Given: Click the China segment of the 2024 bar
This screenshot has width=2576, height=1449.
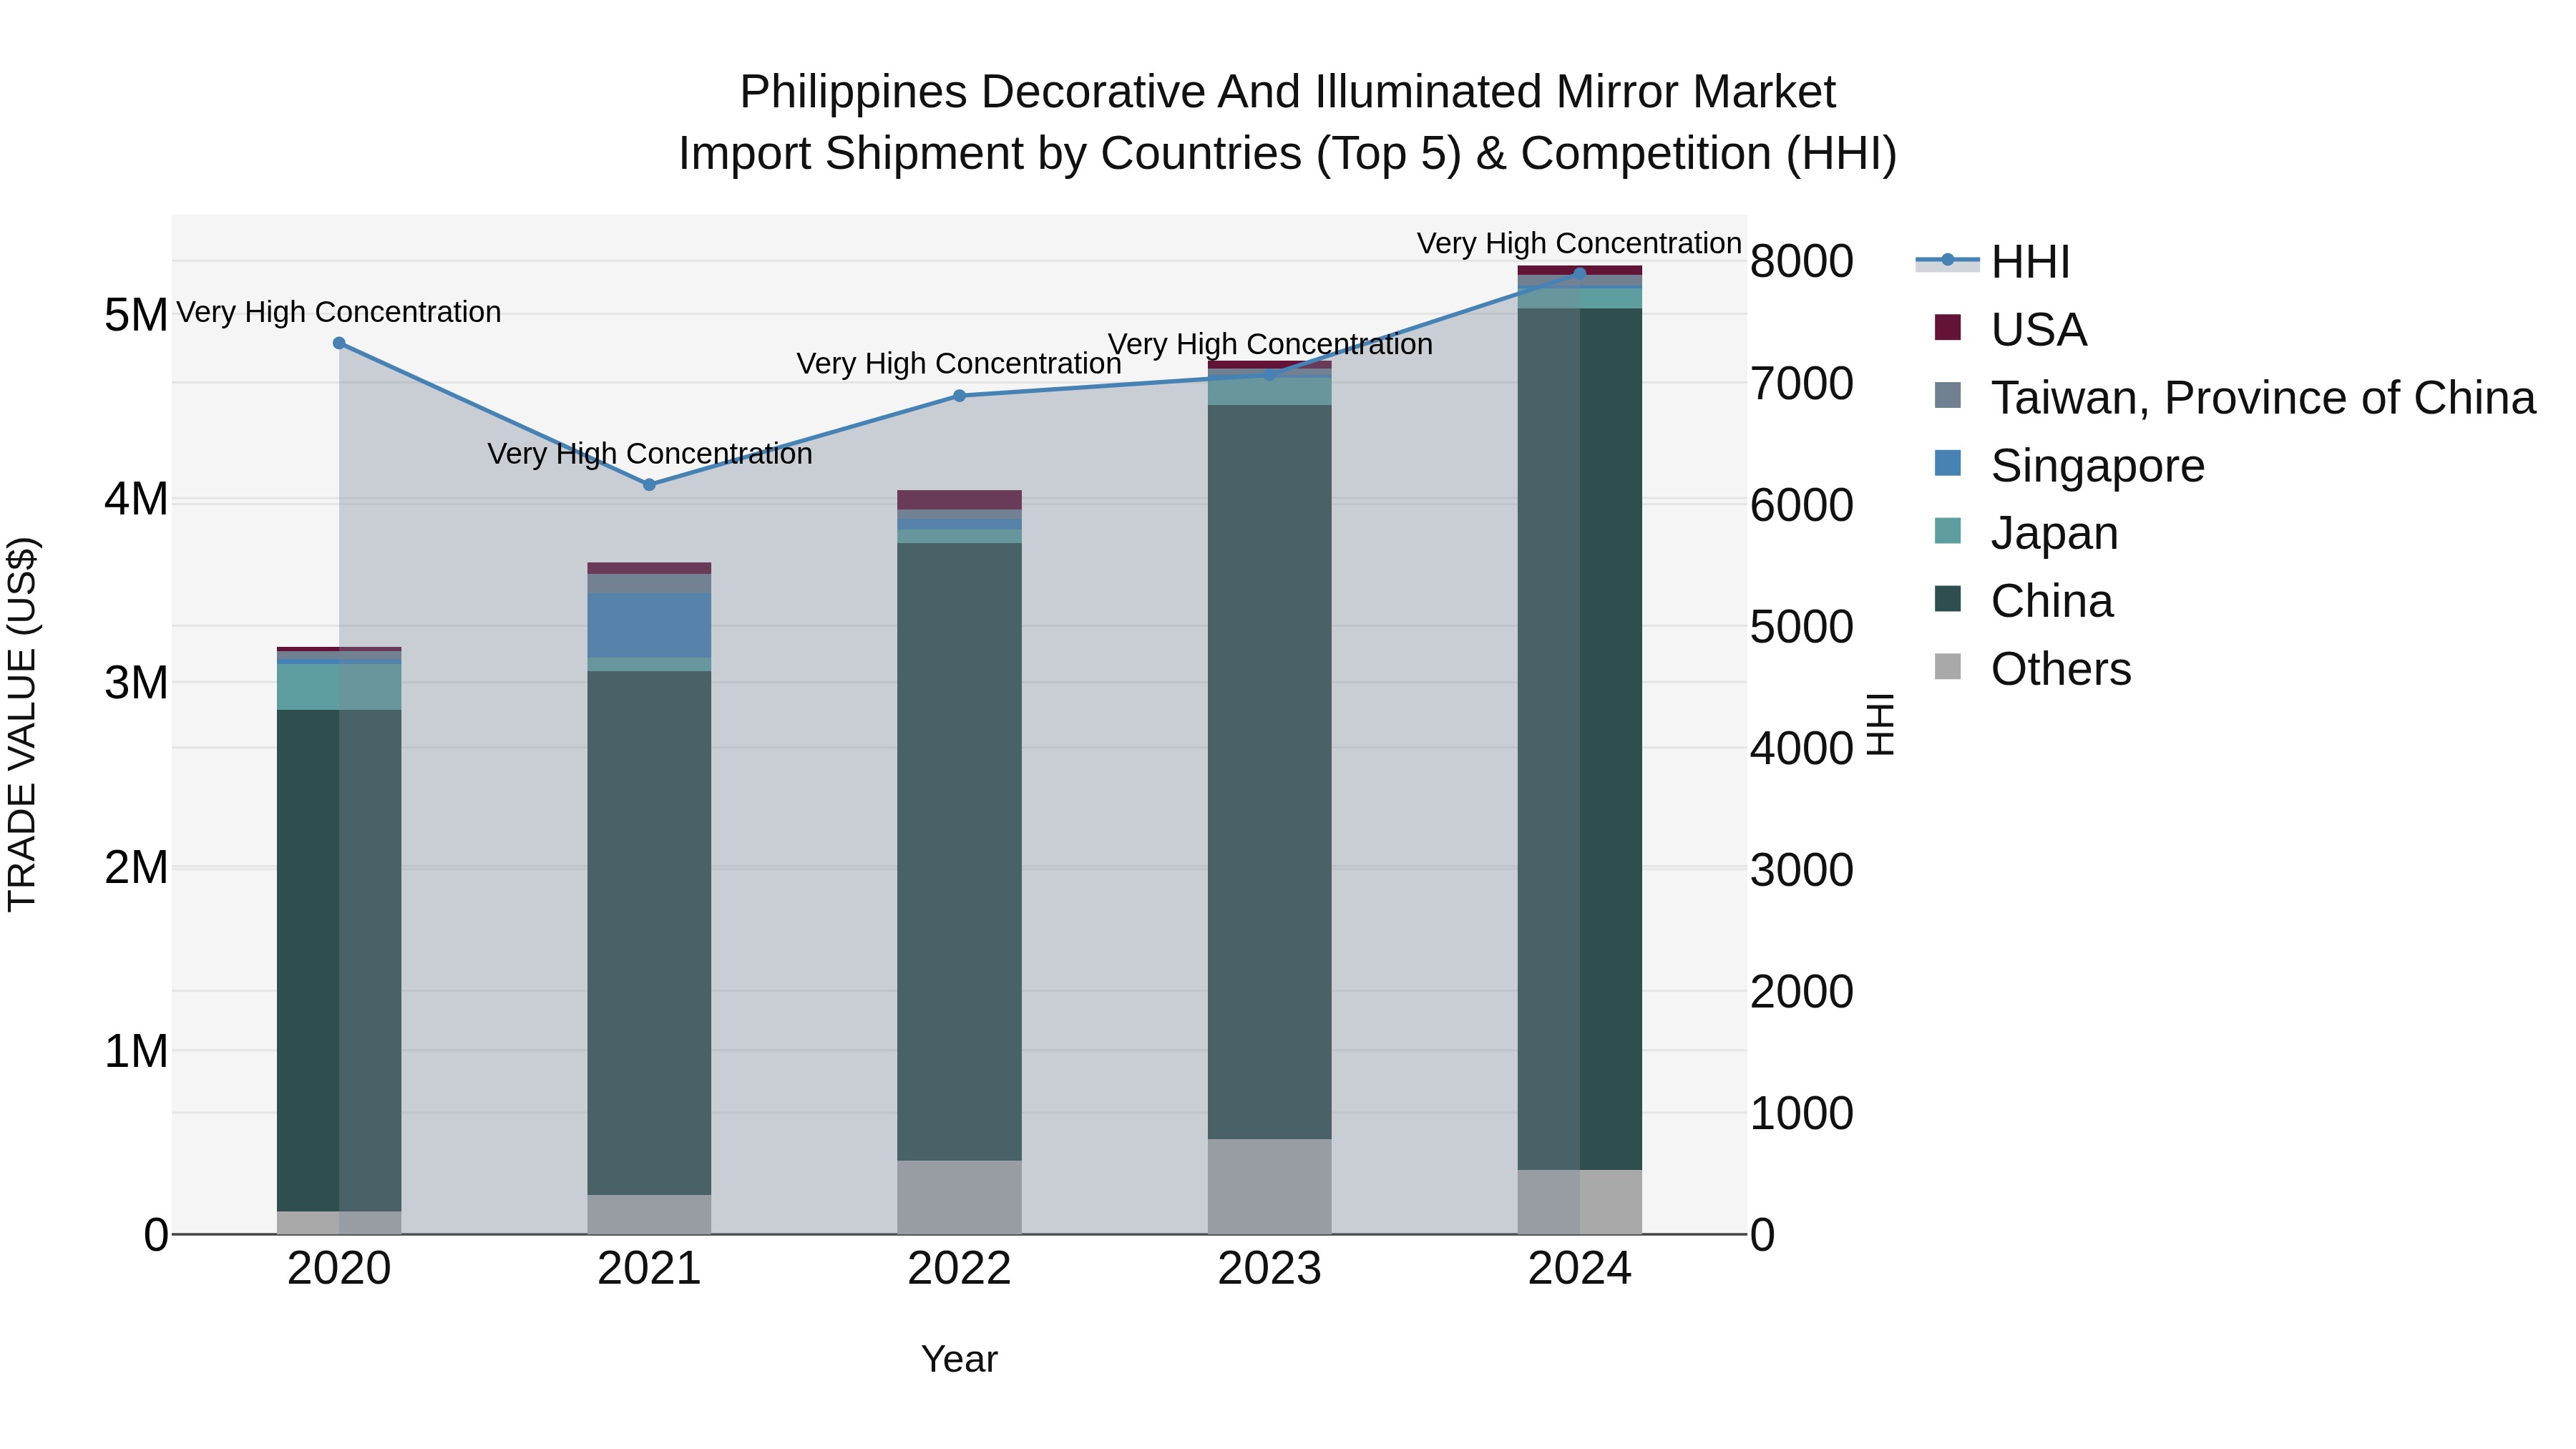Looking at the screenshot, I should tap(1580, 739).
